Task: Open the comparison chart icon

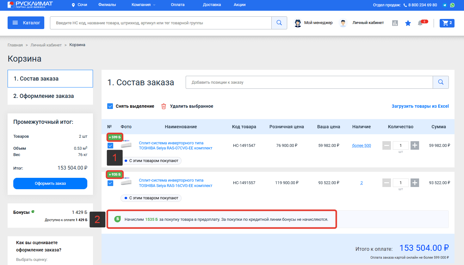Action: (x=395, y=23)
